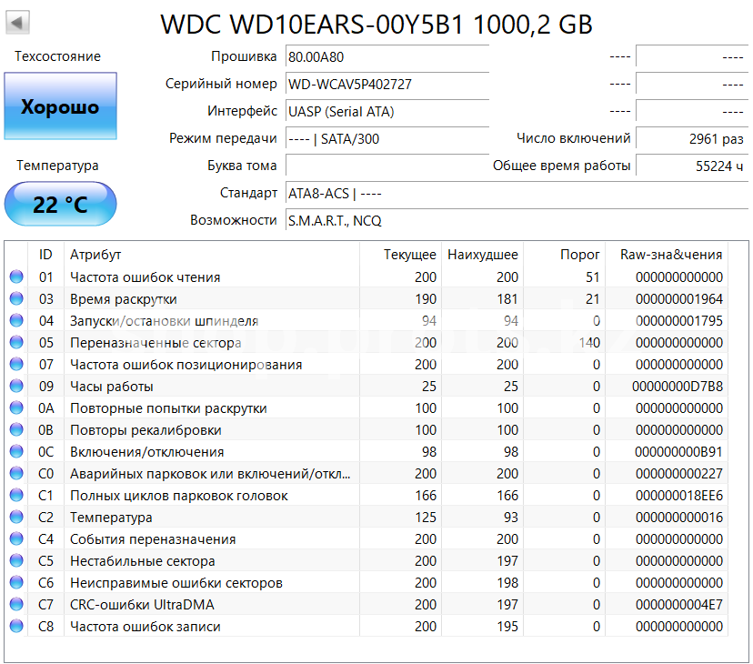Viewport: 753px width, 664px height.
Task: Click the Общее время работы value field
Action: pos(691,166)
